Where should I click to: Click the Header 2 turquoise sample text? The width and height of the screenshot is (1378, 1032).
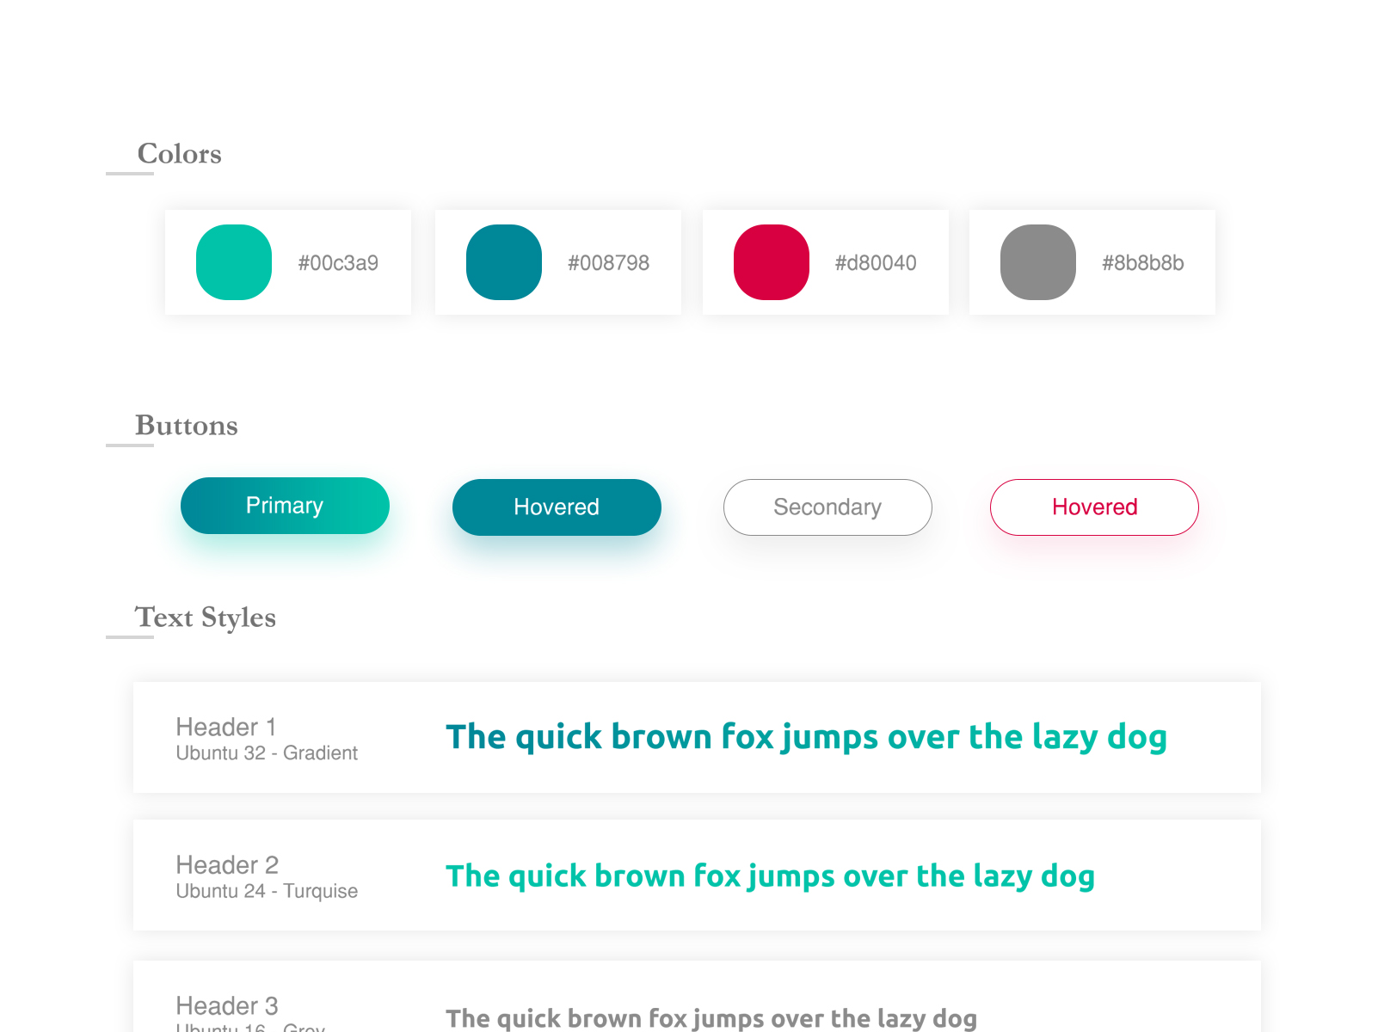tap(770, 876)
